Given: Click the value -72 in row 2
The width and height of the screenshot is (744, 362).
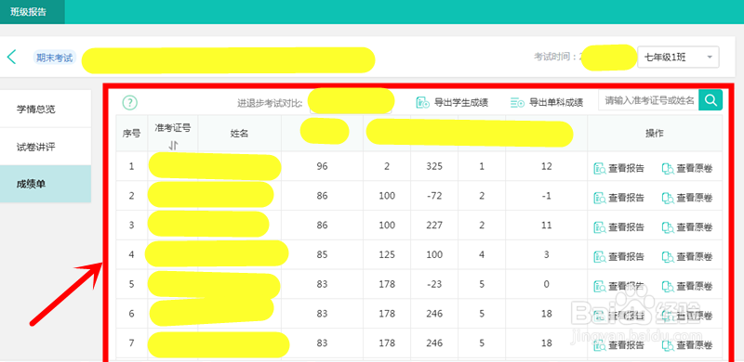Looking at the screenshot, I should (434, 196).
